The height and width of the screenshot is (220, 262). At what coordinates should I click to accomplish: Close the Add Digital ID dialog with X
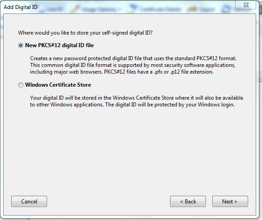(246, 5)
